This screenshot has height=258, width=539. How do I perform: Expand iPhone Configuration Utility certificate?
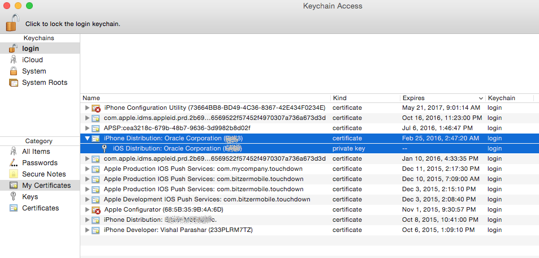[87, 107]
